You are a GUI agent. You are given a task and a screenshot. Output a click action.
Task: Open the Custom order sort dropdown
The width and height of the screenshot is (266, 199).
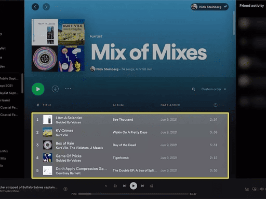click(214, 89)
